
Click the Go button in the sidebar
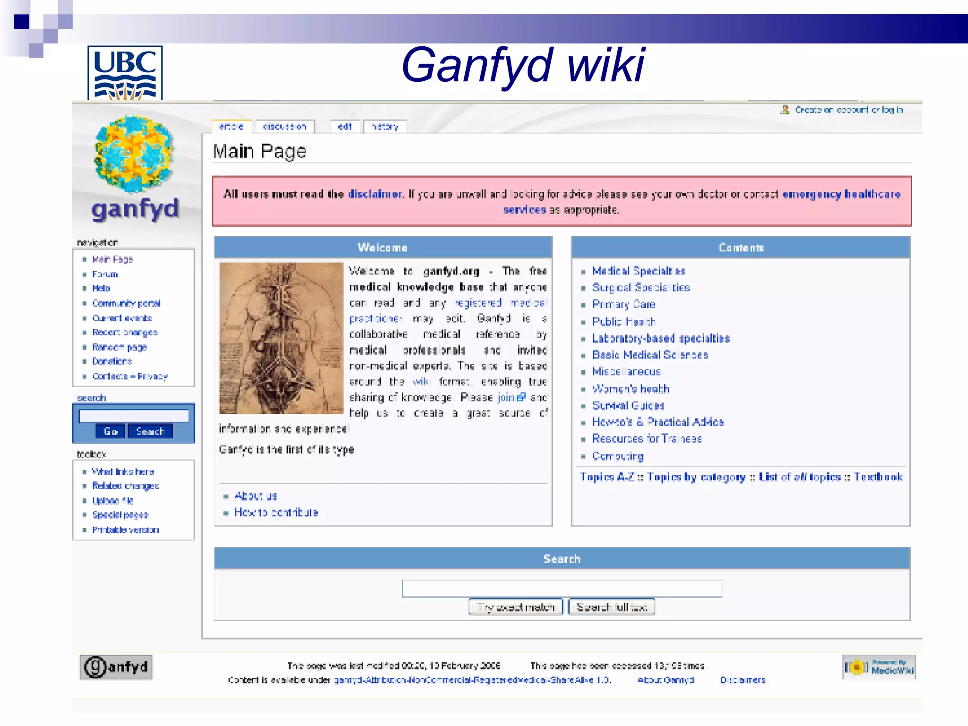coord(111,431)
